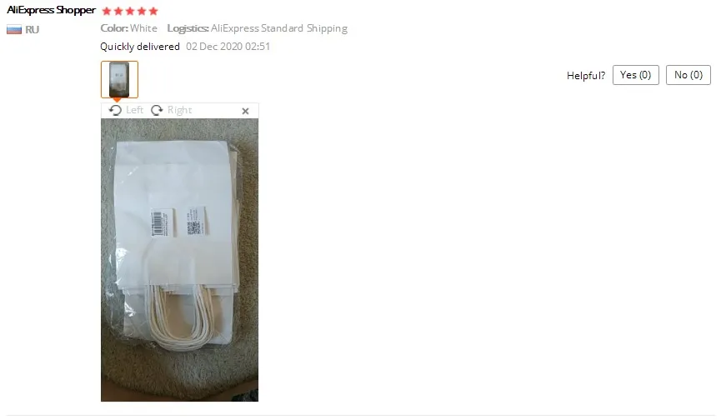
Task: Mark the review unhelpful with No (0)
Action: (x=688, y=75)
